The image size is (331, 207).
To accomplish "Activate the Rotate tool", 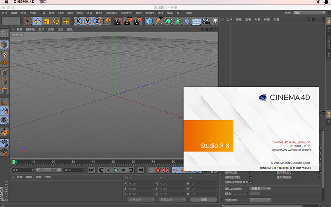I will tap(56, 22).
